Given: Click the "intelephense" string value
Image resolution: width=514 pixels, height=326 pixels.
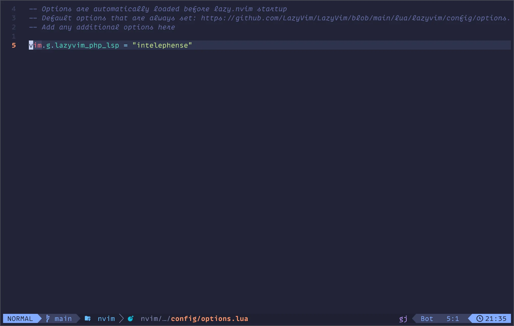Looking at the screenshot, I should [162, 45].
